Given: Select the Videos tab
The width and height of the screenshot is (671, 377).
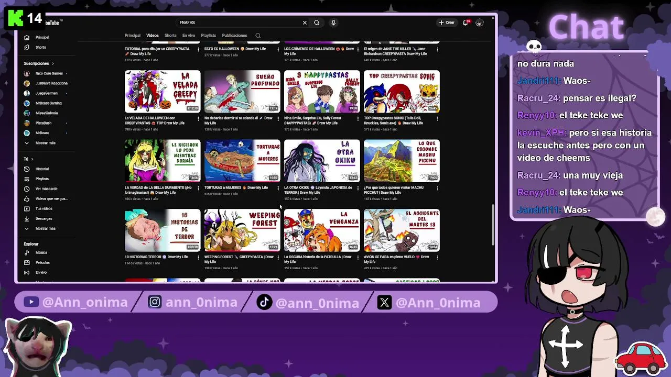Looking at the screenshot, I should (153, 36).
